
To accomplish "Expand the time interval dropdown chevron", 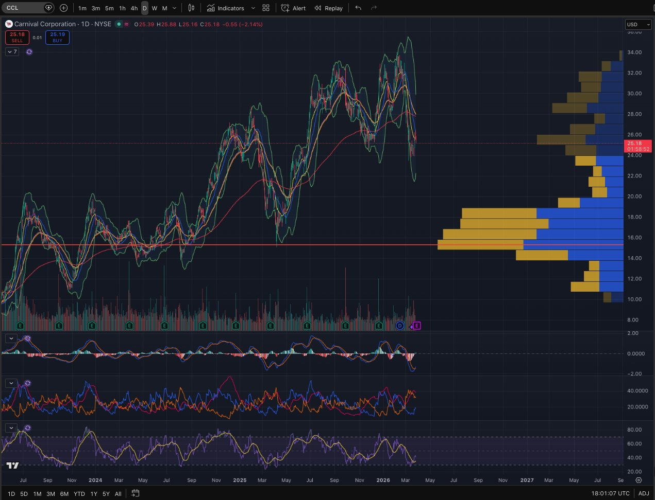I will (x=174, y=8).
